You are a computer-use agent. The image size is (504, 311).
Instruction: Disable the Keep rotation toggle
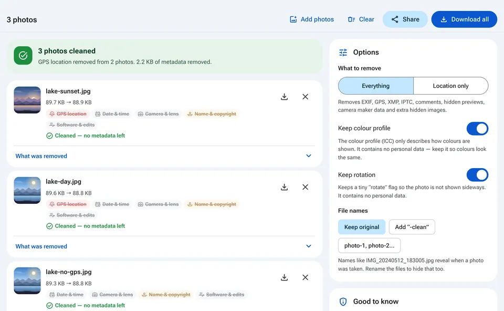[477, 175]
